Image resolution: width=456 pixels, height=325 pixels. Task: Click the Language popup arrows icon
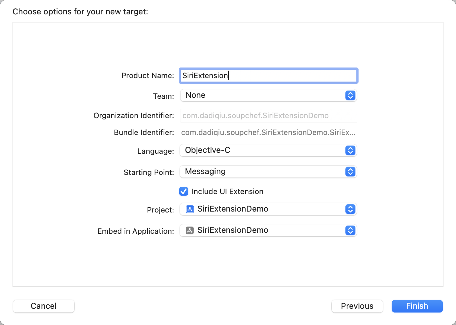point(350,150)
